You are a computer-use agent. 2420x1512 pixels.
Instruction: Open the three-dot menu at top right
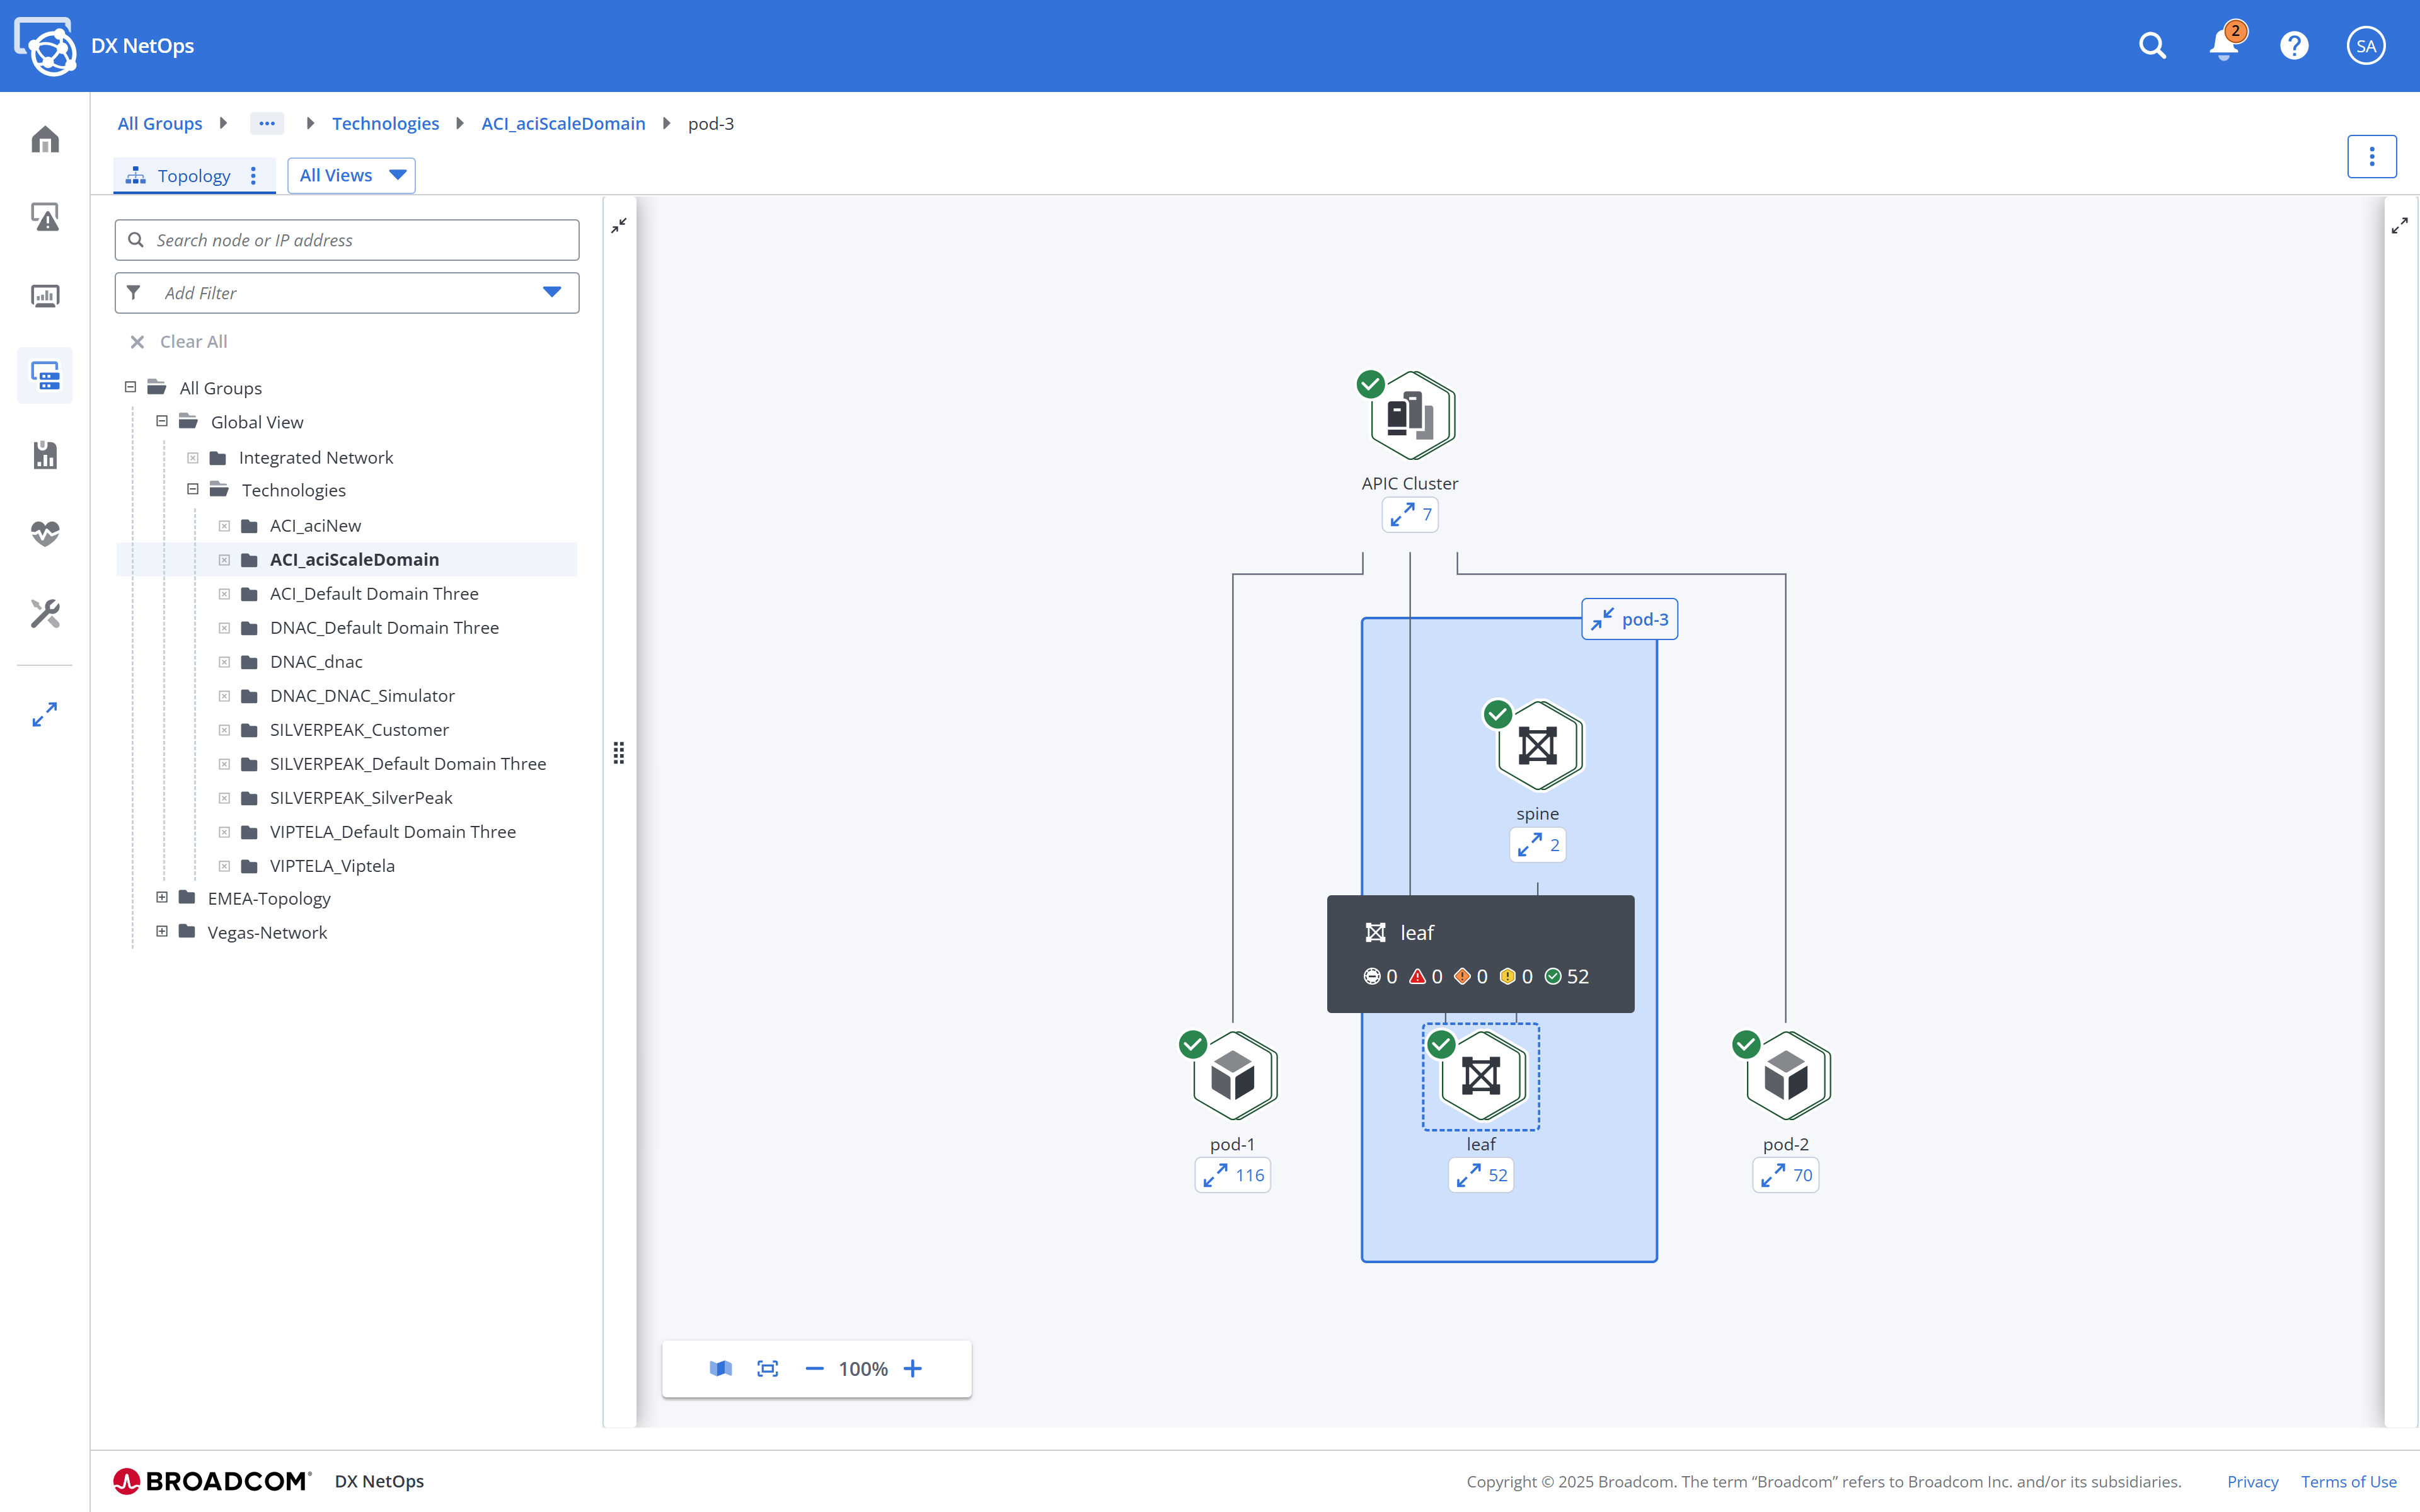click(2372, 156)
